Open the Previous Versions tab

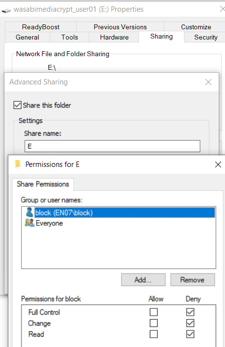pos(120,27)
